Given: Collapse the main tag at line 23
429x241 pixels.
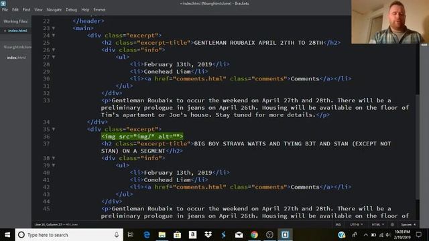Looking at the screenshot, I should 54,28.
